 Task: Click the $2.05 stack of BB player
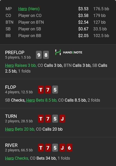tap(83, 36)
